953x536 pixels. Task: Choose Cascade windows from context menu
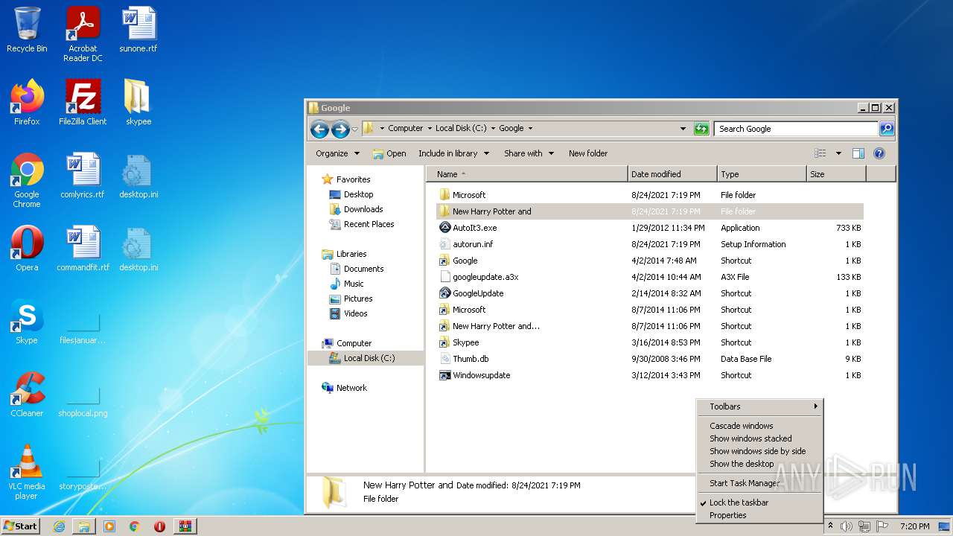click(x=759, y=426)
